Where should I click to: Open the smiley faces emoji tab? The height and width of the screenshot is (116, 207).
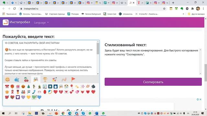[x=7, y=79]
